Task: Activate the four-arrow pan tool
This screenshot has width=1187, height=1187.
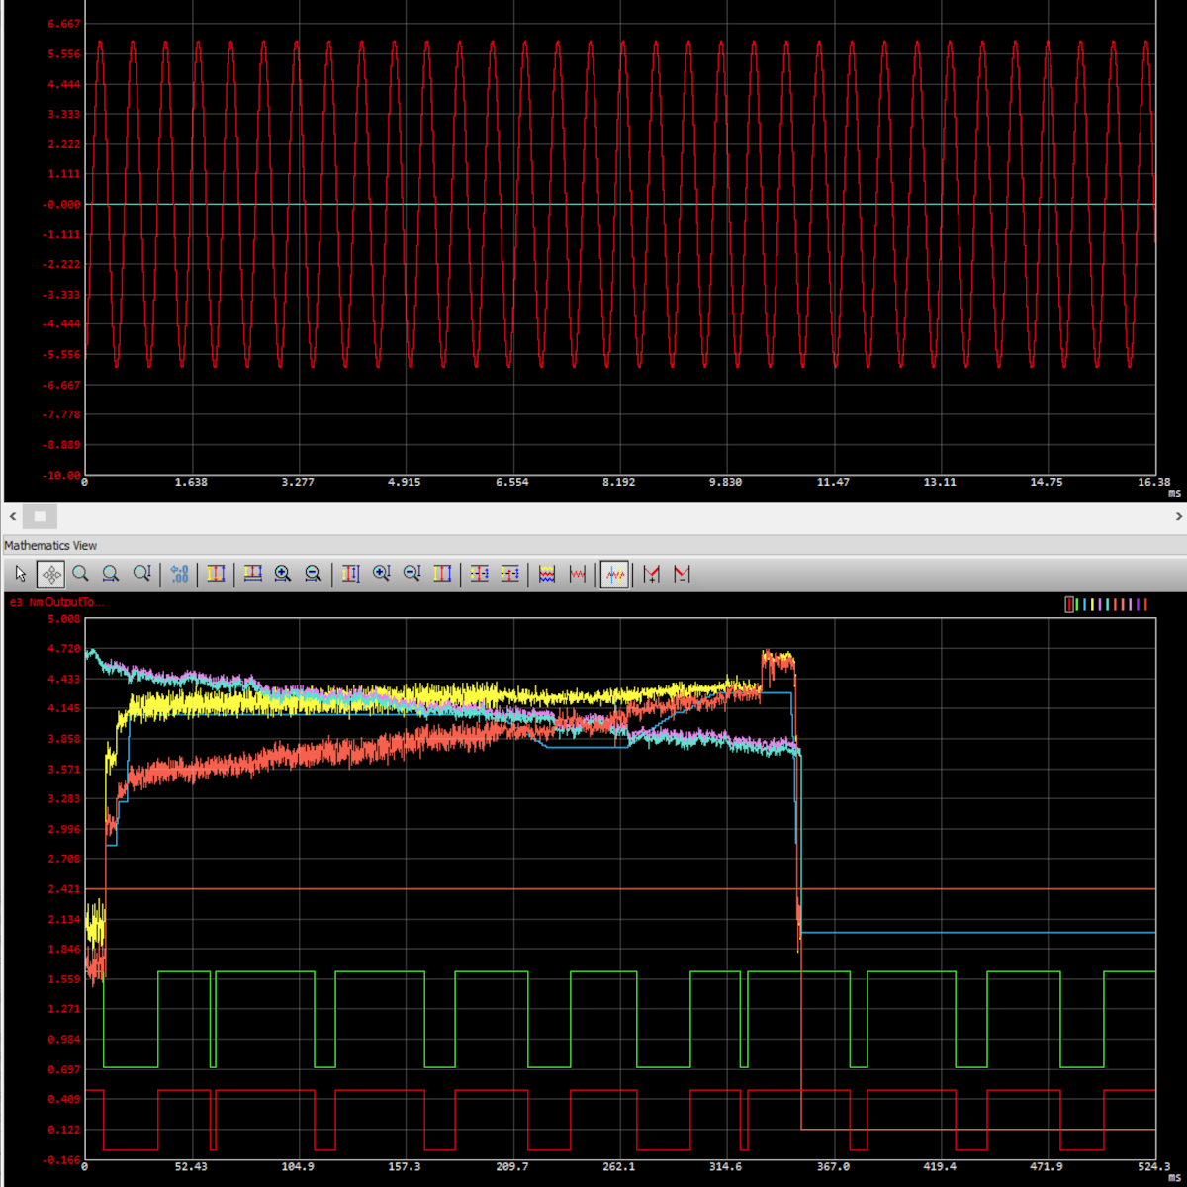Action: point(50,574)
